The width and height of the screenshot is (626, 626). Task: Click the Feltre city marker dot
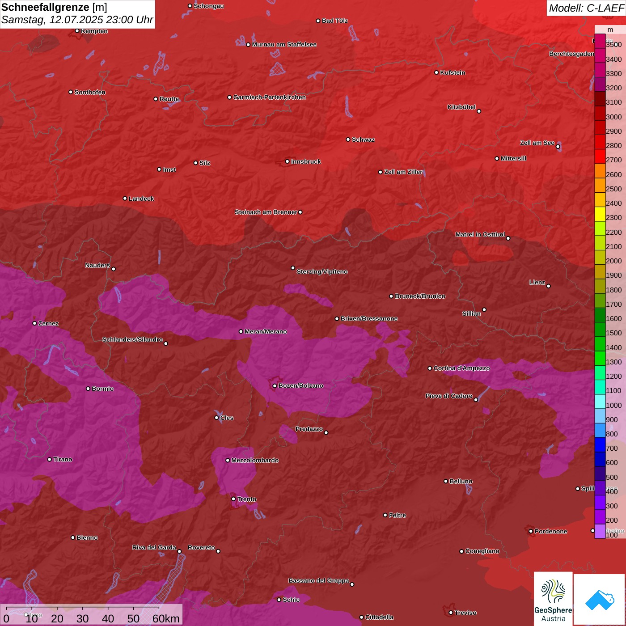(385, 515)
